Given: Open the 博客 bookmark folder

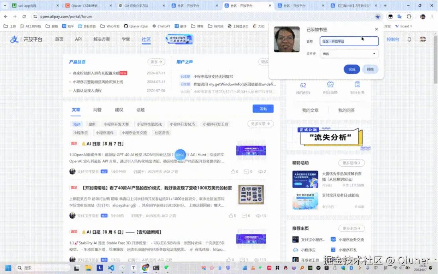Looking at the screenshot, I should (x=197, y=26).
